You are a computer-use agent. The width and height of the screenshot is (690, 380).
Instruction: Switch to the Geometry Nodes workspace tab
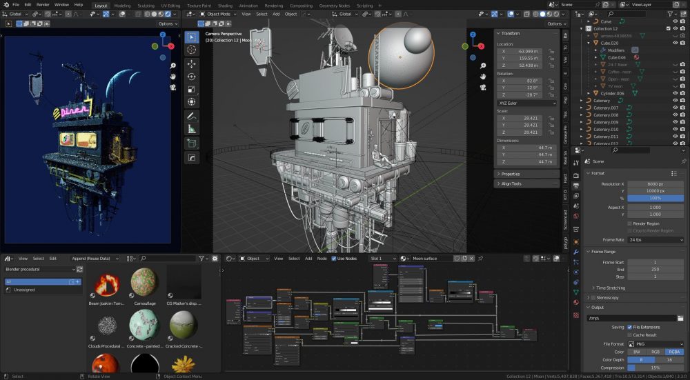(335, 6)
